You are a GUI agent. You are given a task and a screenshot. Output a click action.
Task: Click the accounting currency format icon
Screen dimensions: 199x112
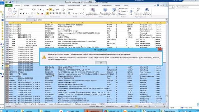coord(69,13)
